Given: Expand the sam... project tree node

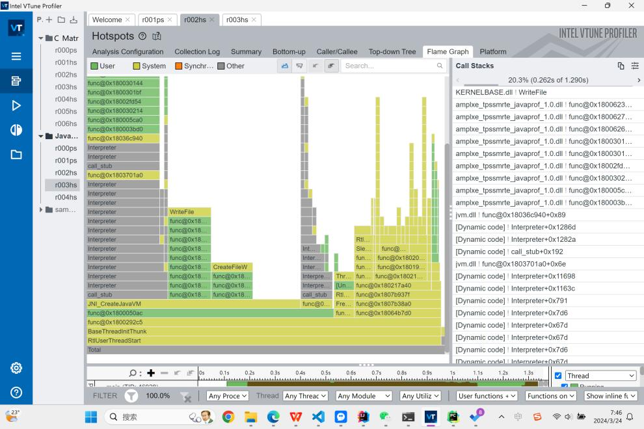Looking at the screenshot, I should pos(41,209).
